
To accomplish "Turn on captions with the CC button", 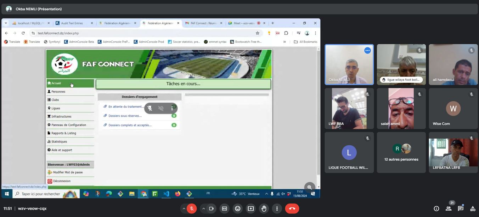I will point(225,209).
